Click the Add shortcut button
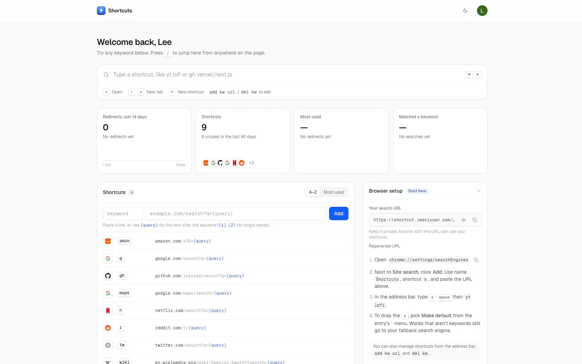Viewport: 582px width, 364px height. click(339, 214)
